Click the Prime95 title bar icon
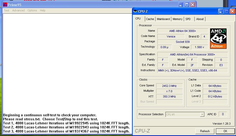Screen dimensions: 236x136 coord(5,5)
